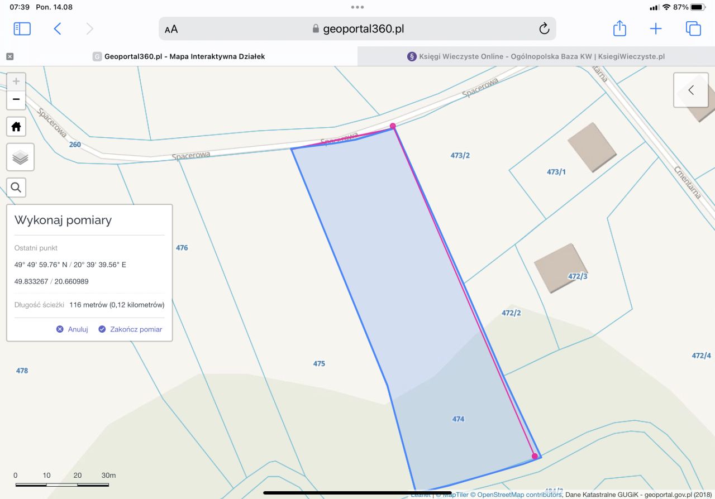
Task: Tap the Share icon in the toolbar
Action: (619, 28)
